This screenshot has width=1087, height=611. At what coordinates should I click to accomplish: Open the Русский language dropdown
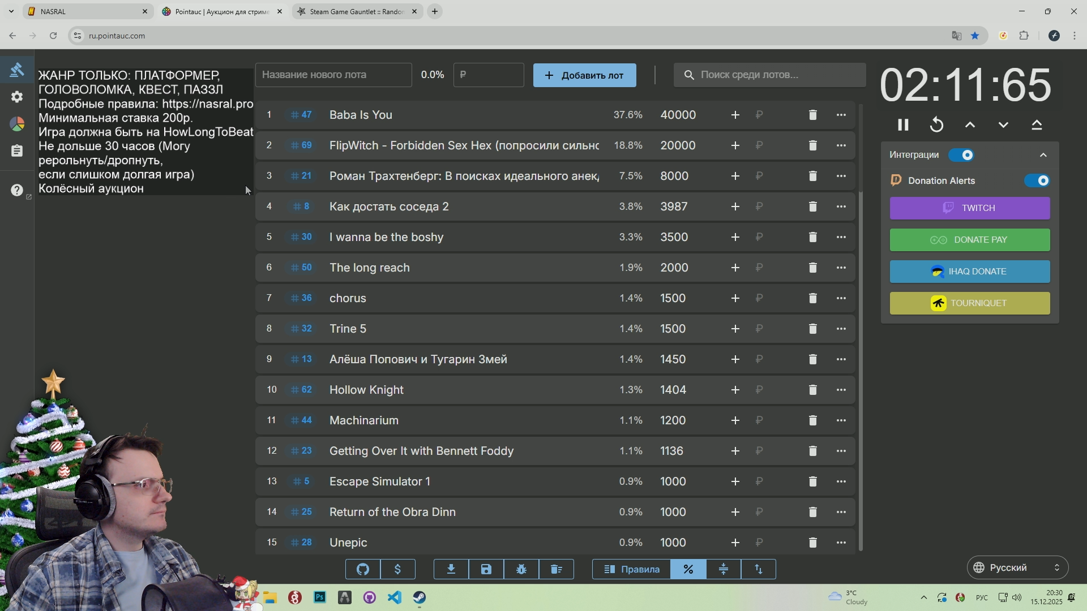click(1017, 567)
